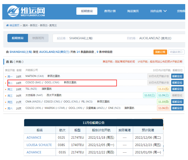
Task: Open the 海运黄页 navigation item
Action: point(133,11)
